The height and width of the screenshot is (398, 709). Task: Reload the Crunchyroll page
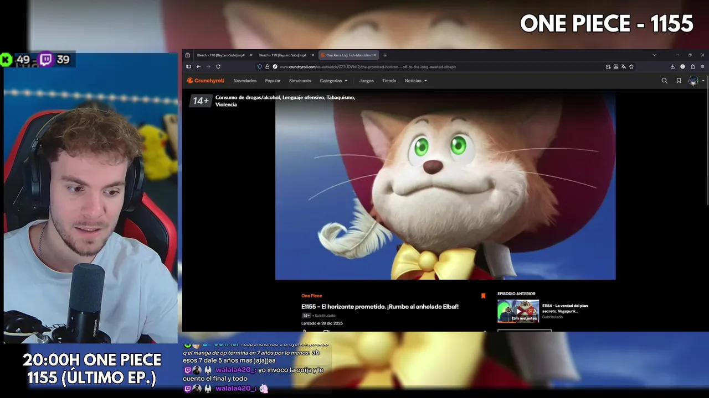pos(218,67)
